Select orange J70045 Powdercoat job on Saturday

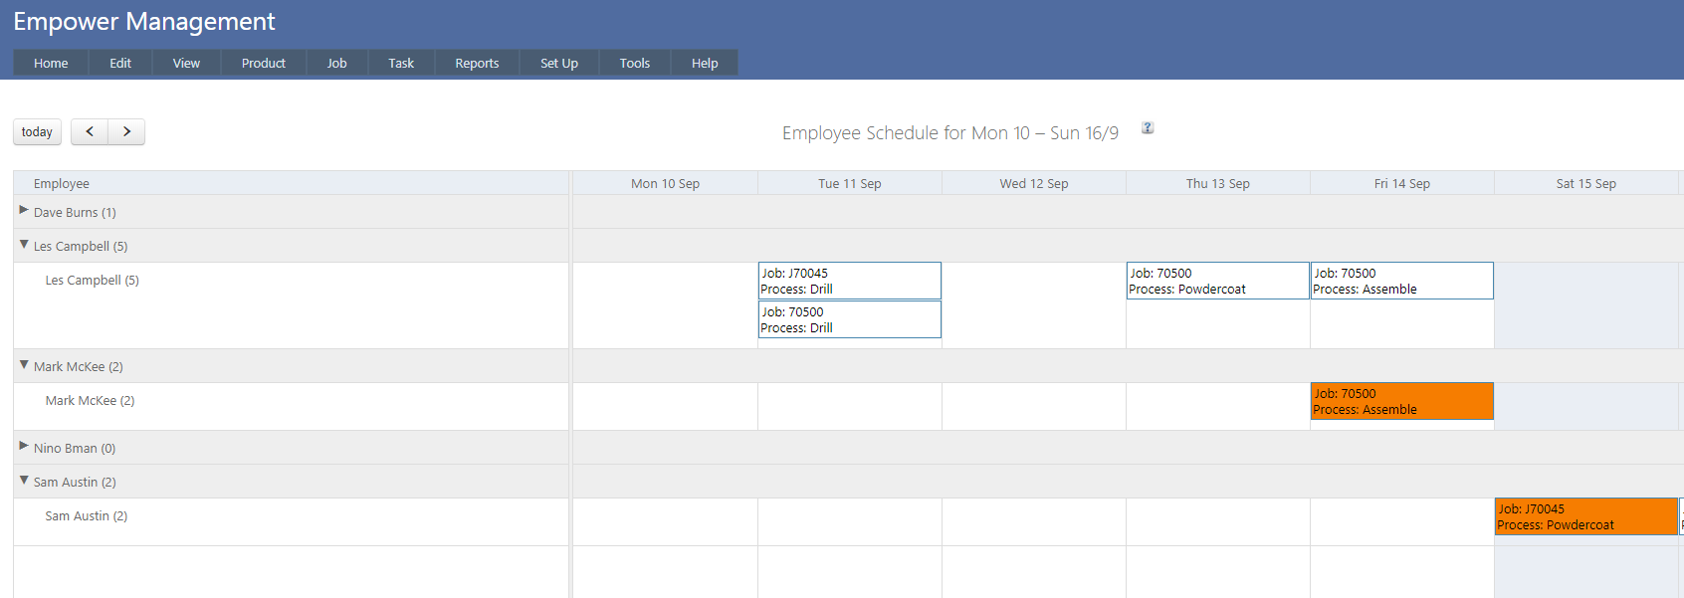[x=1585, y=516]
